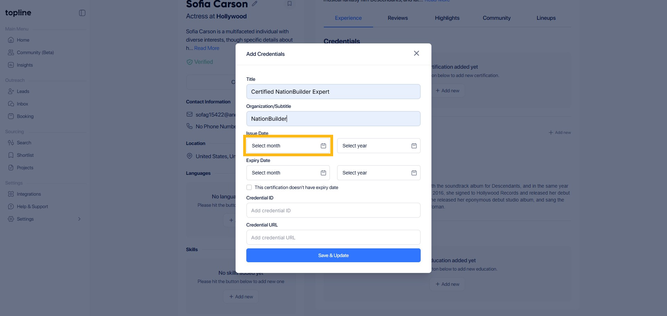Open Leads in the Outreach section
The image size is (667, 316).
pos(23,91)
